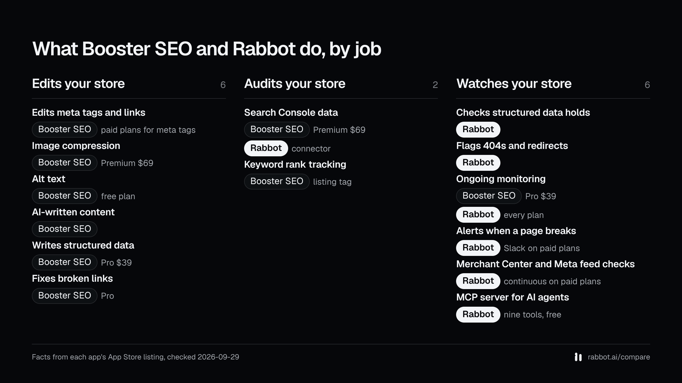Viewport: 682px width, 383px height.
Task: Click Rabbot pill beside 'connector'
Action: 266,148
